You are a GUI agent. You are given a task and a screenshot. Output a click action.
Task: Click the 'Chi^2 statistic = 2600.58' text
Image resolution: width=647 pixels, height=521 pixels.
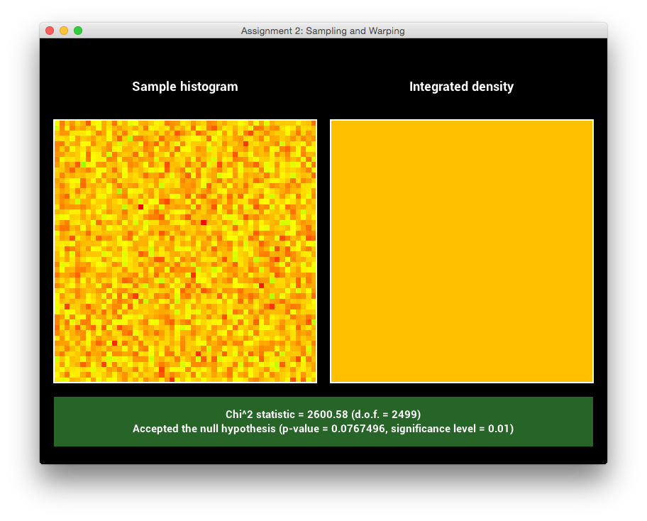point(287,415)
